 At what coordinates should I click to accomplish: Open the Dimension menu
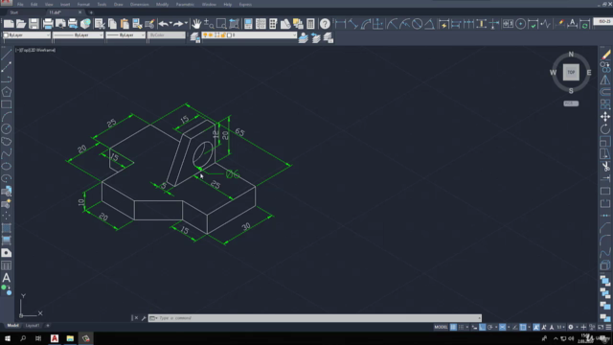coord(139,4)
